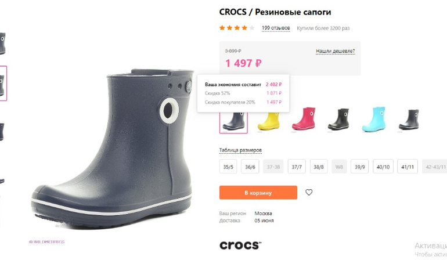
Task: Select the yellow boot color option
Action: (x=269, y=120)
